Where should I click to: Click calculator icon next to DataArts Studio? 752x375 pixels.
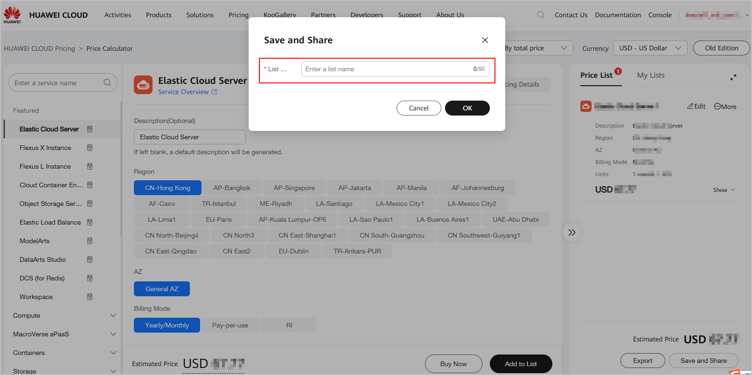[x=90, y=259]
